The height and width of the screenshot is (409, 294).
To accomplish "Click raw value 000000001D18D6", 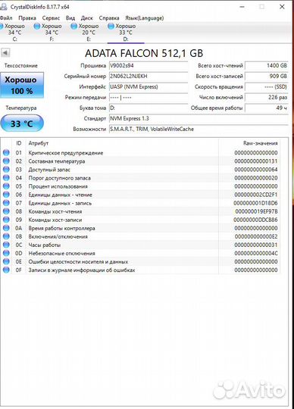I will pos(255,203).
